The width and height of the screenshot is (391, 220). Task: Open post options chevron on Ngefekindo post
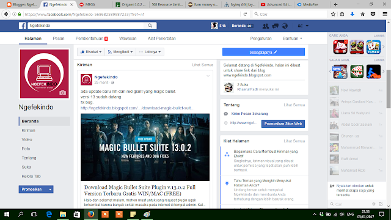[208, 76]
